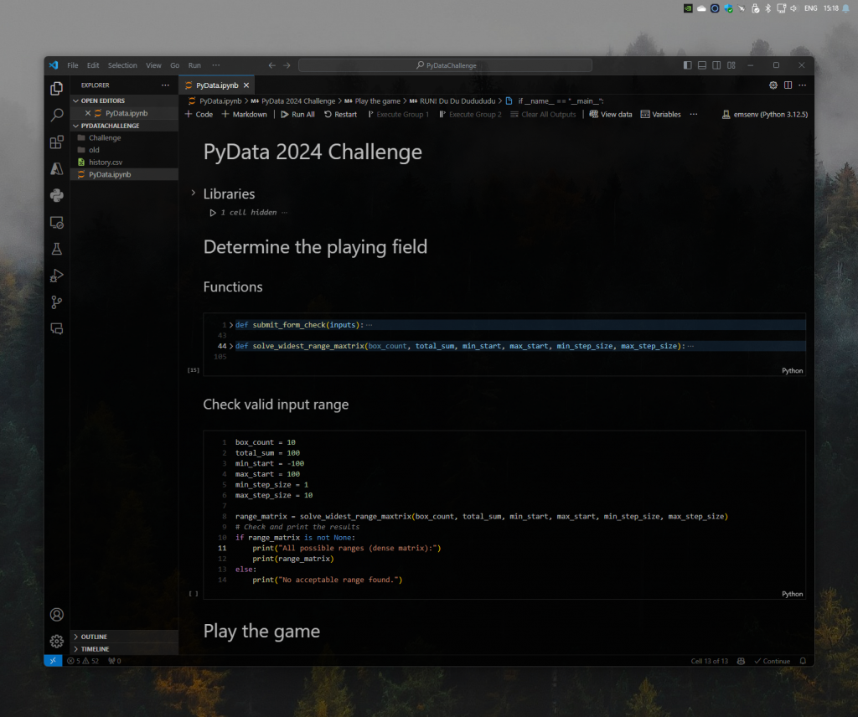Open the Source Control graph icon
The image size is (858, 717).
[x=56, y=302]
